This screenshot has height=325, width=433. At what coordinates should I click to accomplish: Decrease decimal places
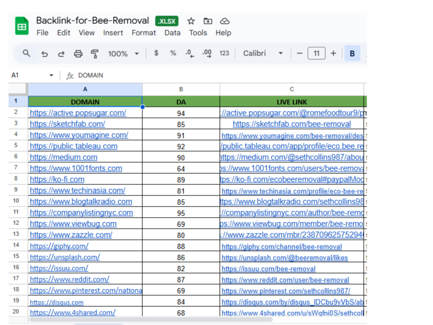coord(190,53)
